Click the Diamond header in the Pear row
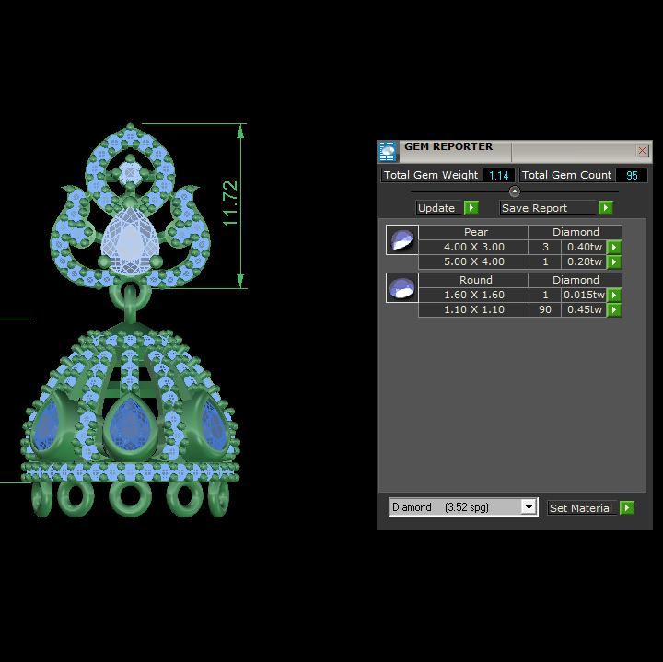This screenshot has width=663, height=662. (576, 232)
